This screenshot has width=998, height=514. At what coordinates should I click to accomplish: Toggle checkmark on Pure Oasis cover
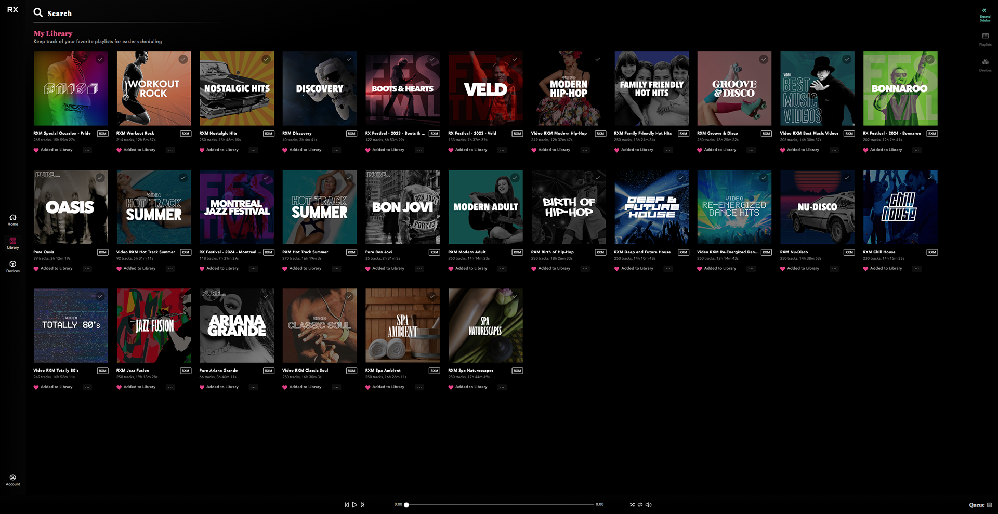click(100, 178)
